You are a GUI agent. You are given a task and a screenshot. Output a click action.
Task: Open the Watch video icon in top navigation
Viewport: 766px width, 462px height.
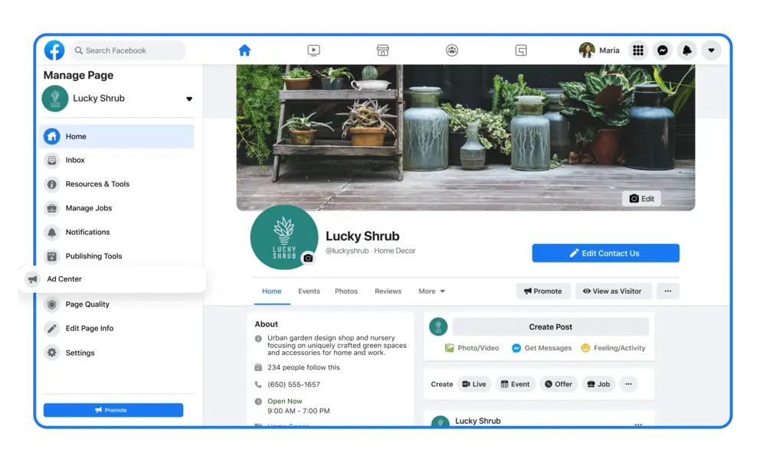[313, 50]
